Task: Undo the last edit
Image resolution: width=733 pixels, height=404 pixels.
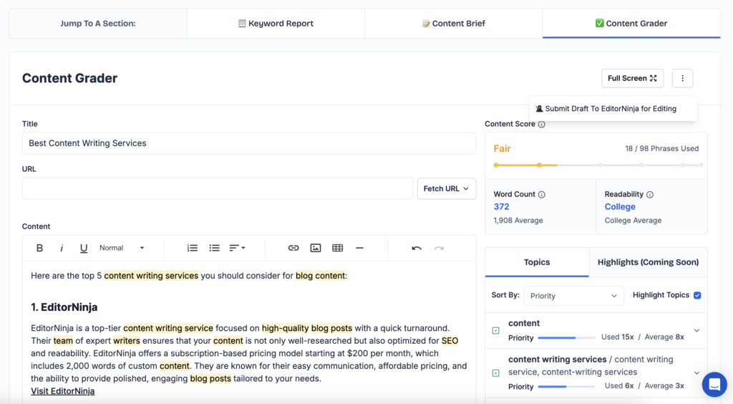Action: [417, 248]
